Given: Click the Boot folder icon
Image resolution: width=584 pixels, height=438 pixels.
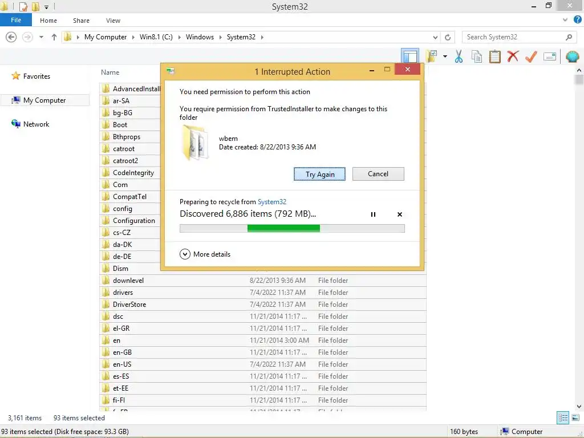Looking at the screenshot, I should pyautogui.click(x=106, y=125).
